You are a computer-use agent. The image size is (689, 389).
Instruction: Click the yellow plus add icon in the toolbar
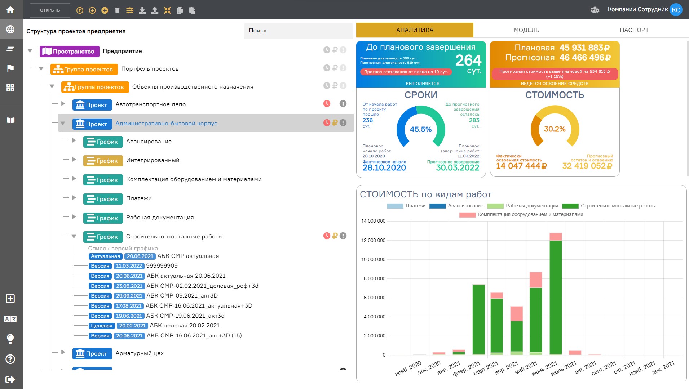click(105, 10)
